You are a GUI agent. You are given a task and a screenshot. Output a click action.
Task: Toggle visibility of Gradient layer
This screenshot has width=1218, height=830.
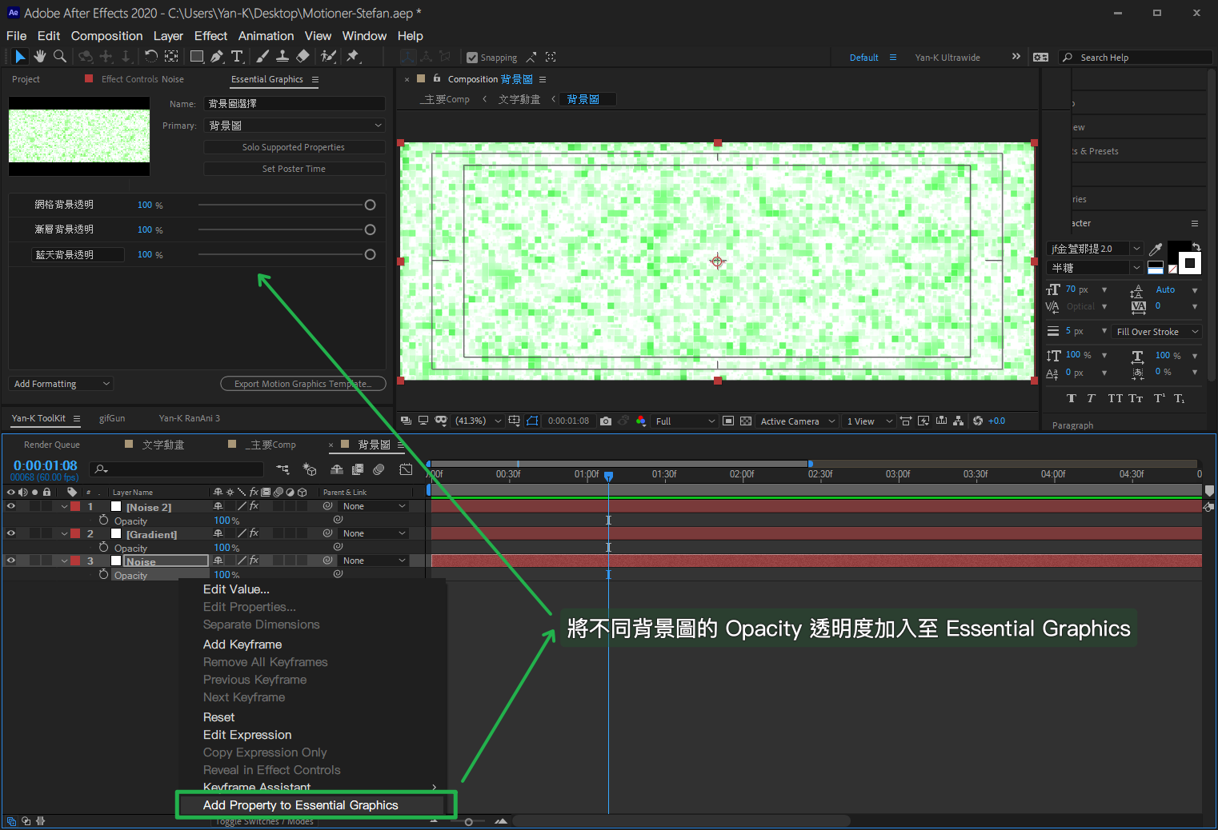[11, 533]
